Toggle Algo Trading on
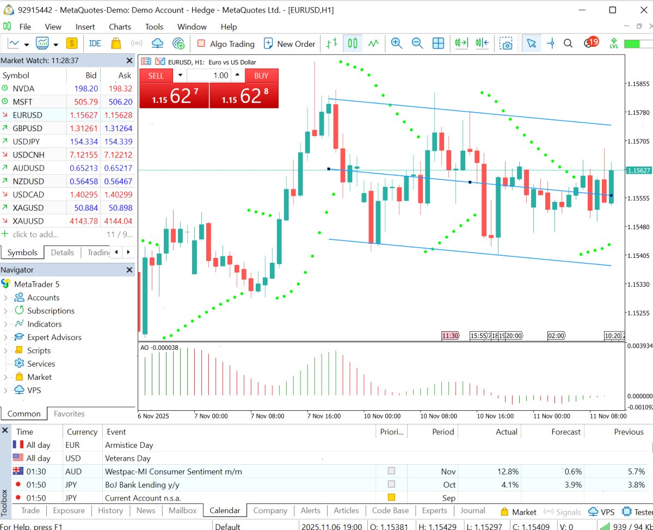 click(225, 44)
